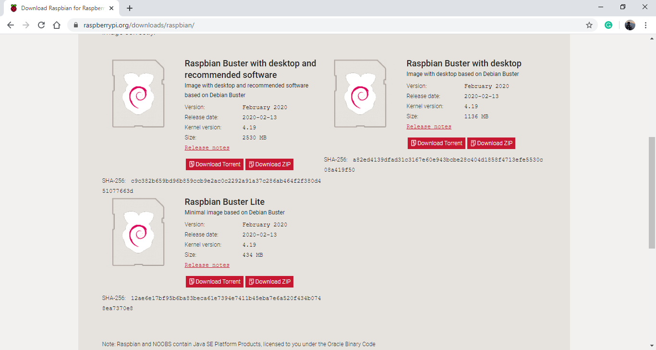656x350 pixels.
Task: Download ZIP for Raspbian Buster Lite
Action: coord(269,282)
